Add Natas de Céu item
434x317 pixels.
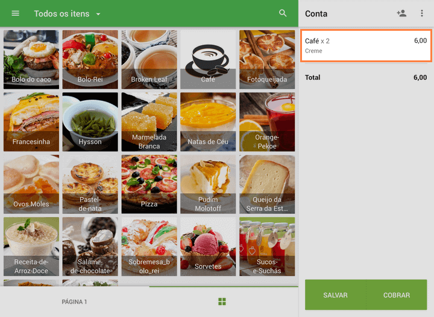pyautogui.click(x=208, y=121)
